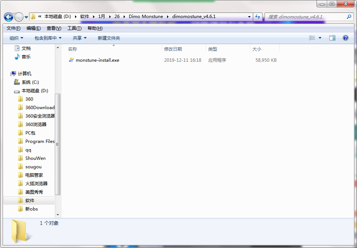Click the refresh button beside address bar
The image size is (357, 248).
coord(258,17)
